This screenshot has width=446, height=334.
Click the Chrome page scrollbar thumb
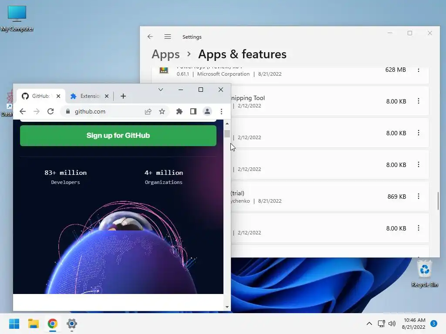click(227, 134)
